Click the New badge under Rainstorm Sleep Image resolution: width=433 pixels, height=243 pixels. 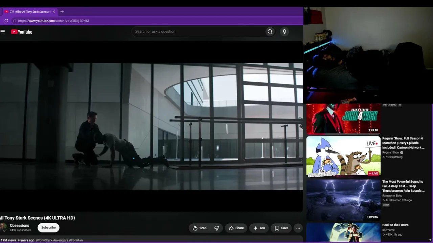pos(386,205)
